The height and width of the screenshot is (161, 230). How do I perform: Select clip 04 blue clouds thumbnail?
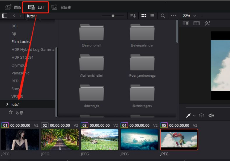point(139,140)
